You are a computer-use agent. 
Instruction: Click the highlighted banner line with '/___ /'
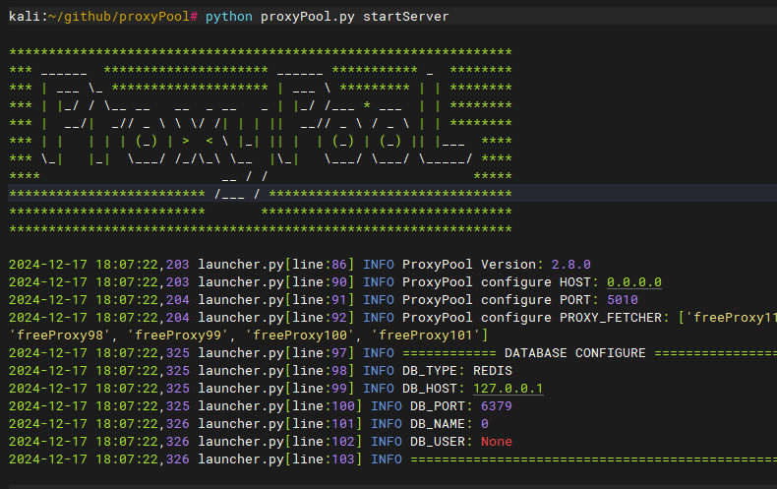[392, 194]
